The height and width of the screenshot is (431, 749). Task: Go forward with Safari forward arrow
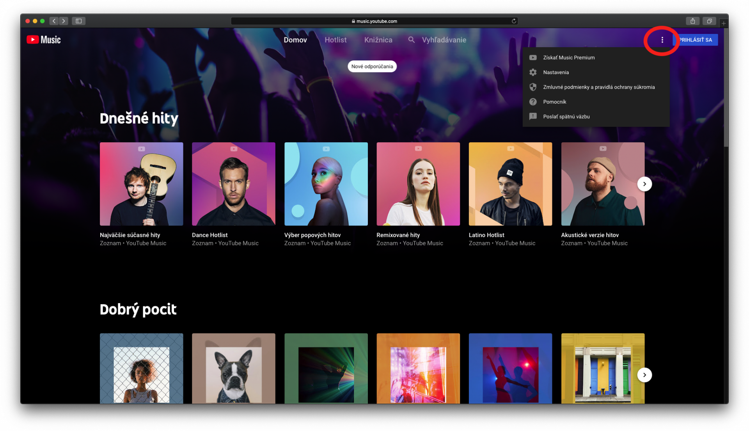click(x=64, y=21)
